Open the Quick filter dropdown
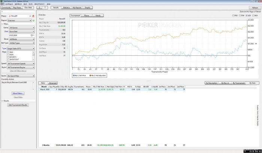The height and width of the screenshot is (153, 262). coord(21,76)
